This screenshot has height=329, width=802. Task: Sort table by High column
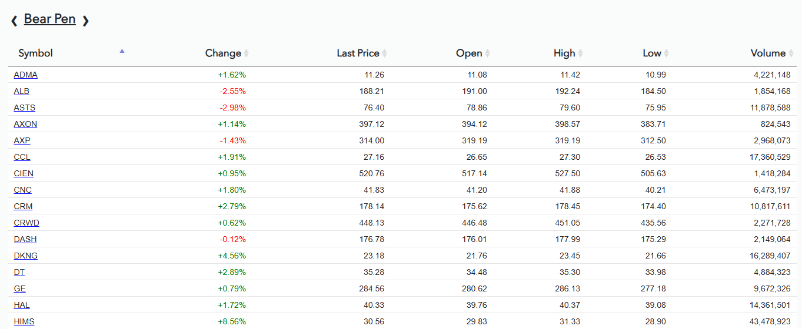[x=564, y=53]
